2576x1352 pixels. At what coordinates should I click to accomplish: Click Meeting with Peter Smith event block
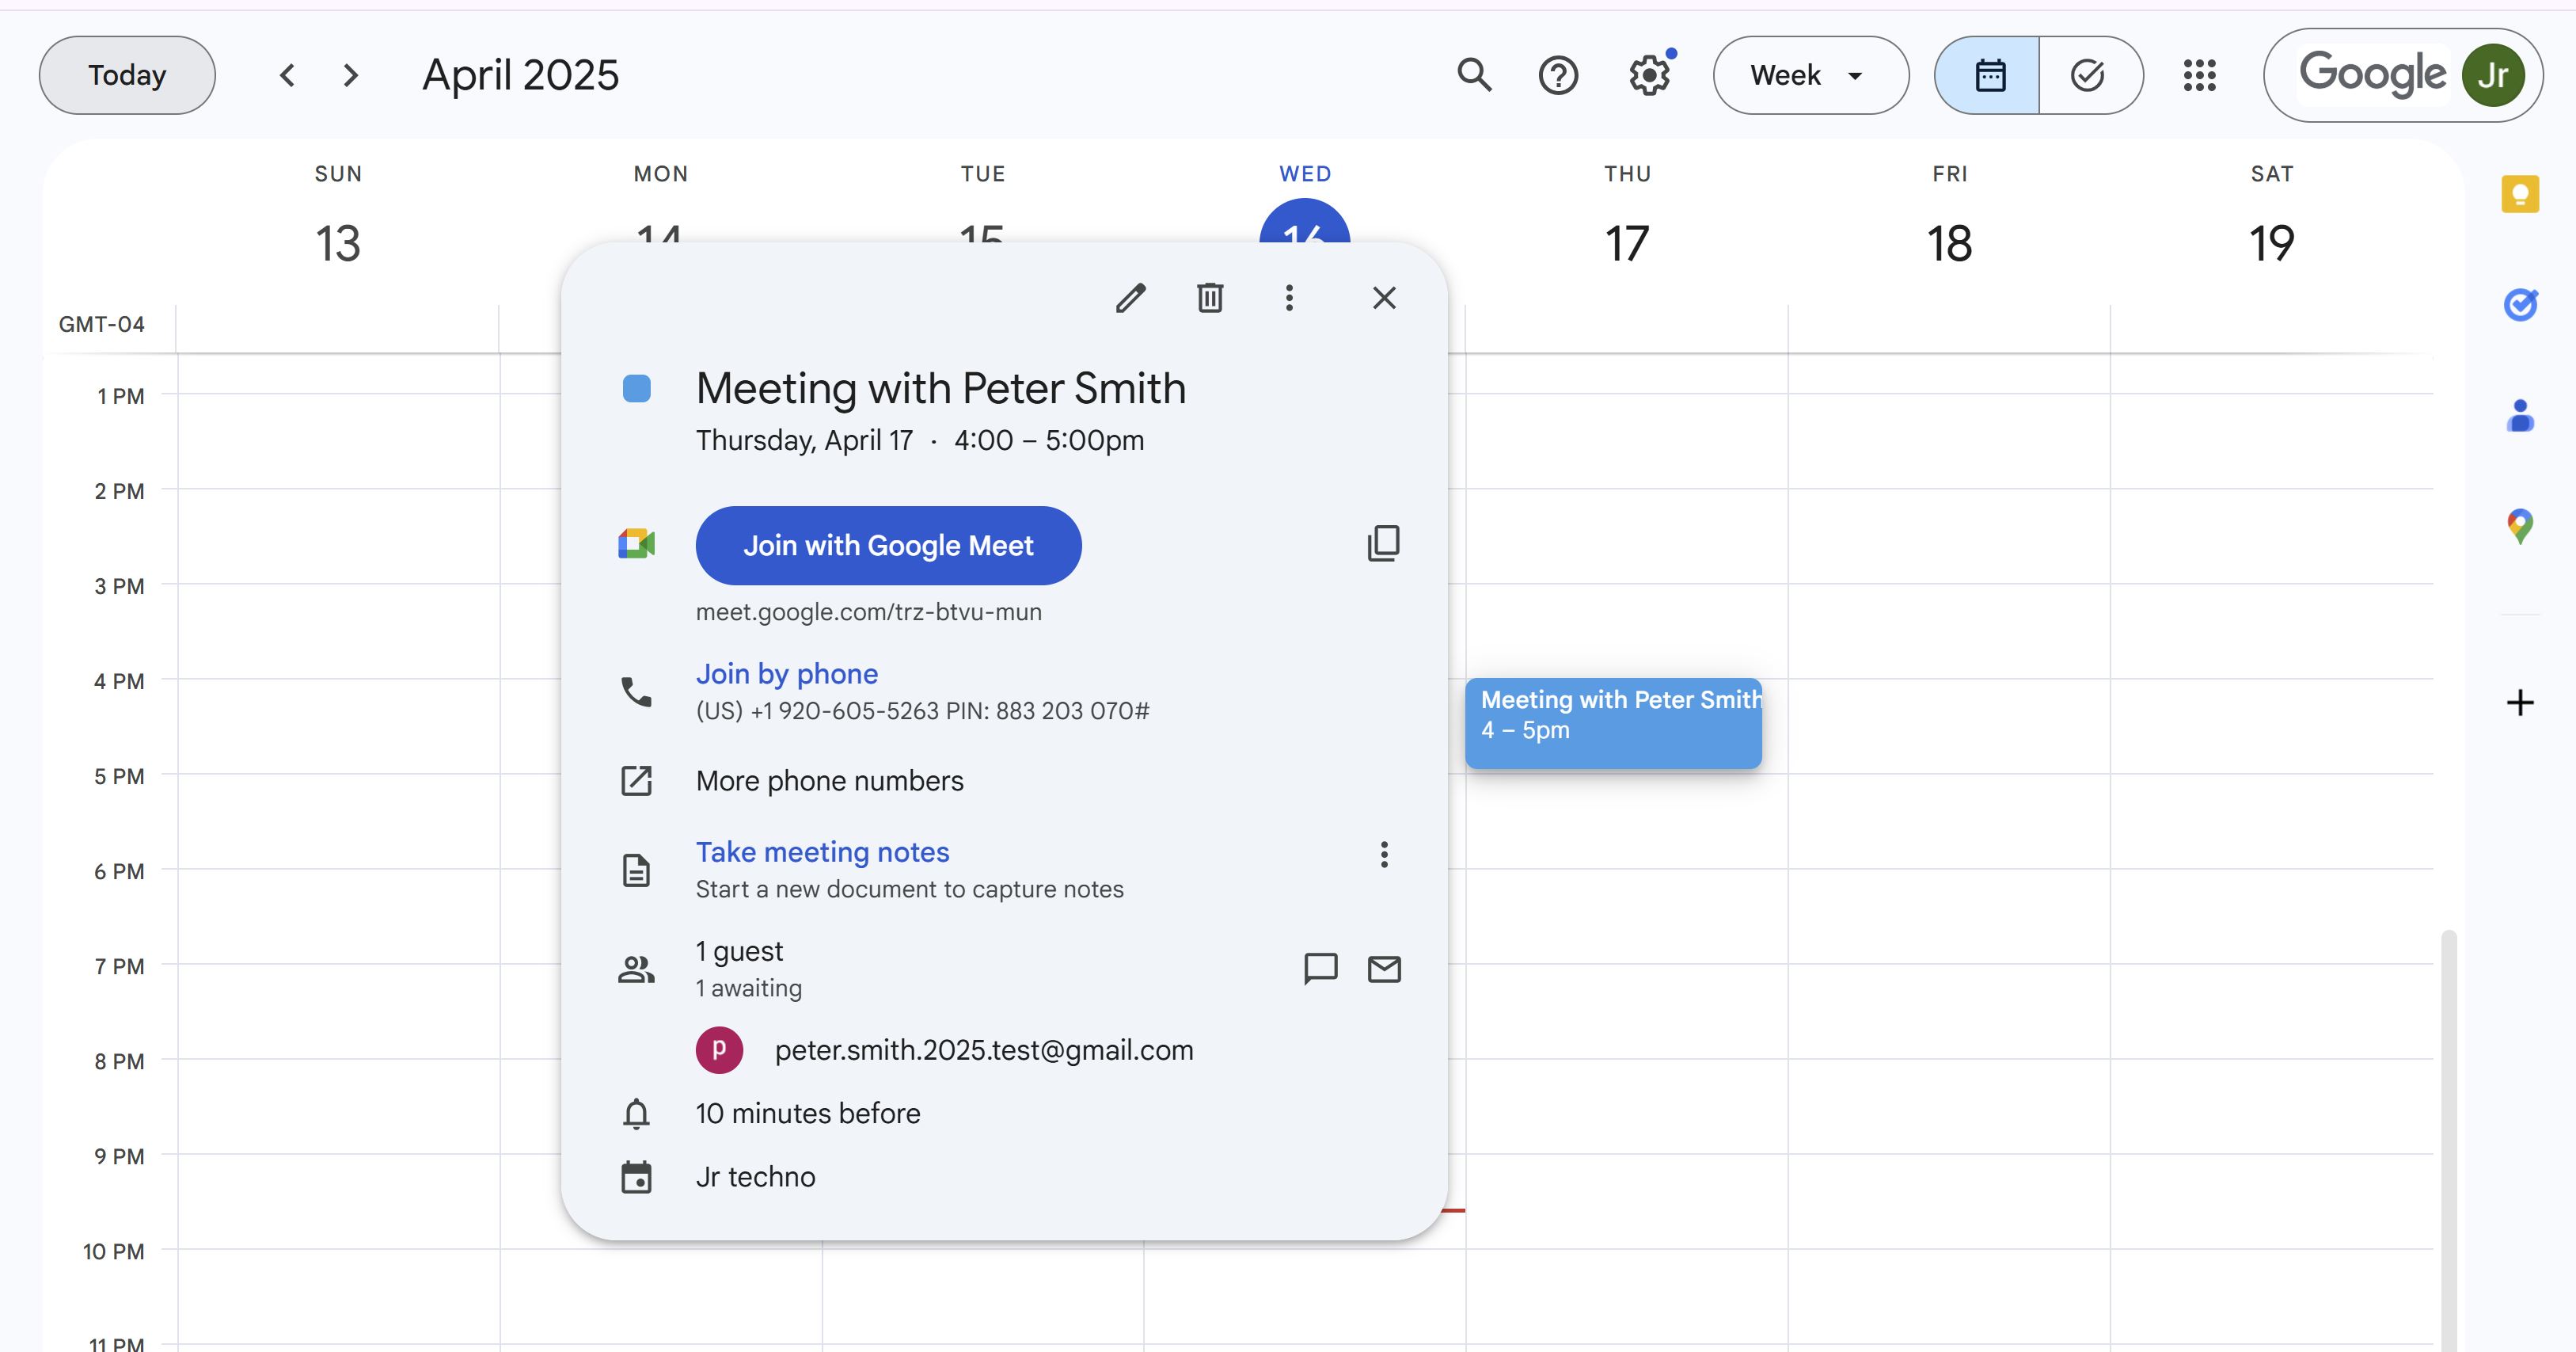point(1613,724)
